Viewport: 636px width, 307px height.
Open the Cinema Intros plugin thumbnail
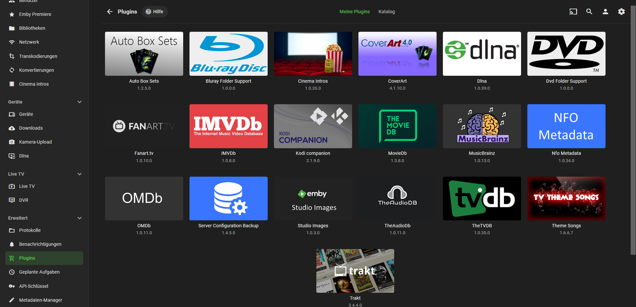[313, 54]
